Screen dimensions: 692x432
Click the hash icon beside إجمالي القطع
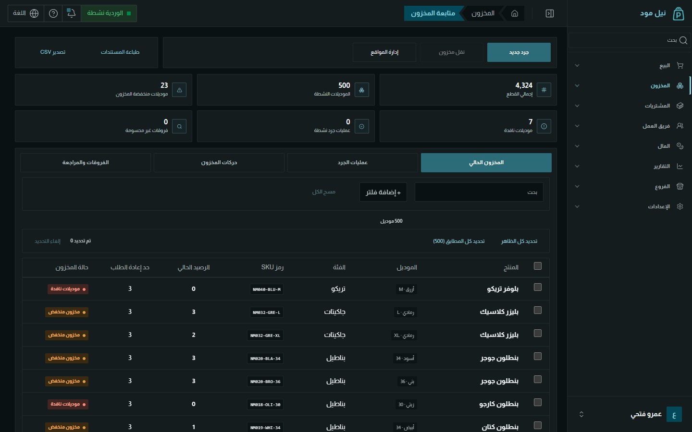(x=544, y=90)
